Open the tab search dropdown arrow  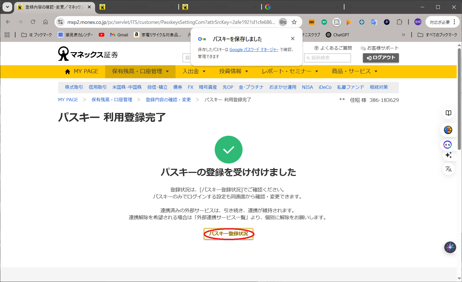[8, 7]
